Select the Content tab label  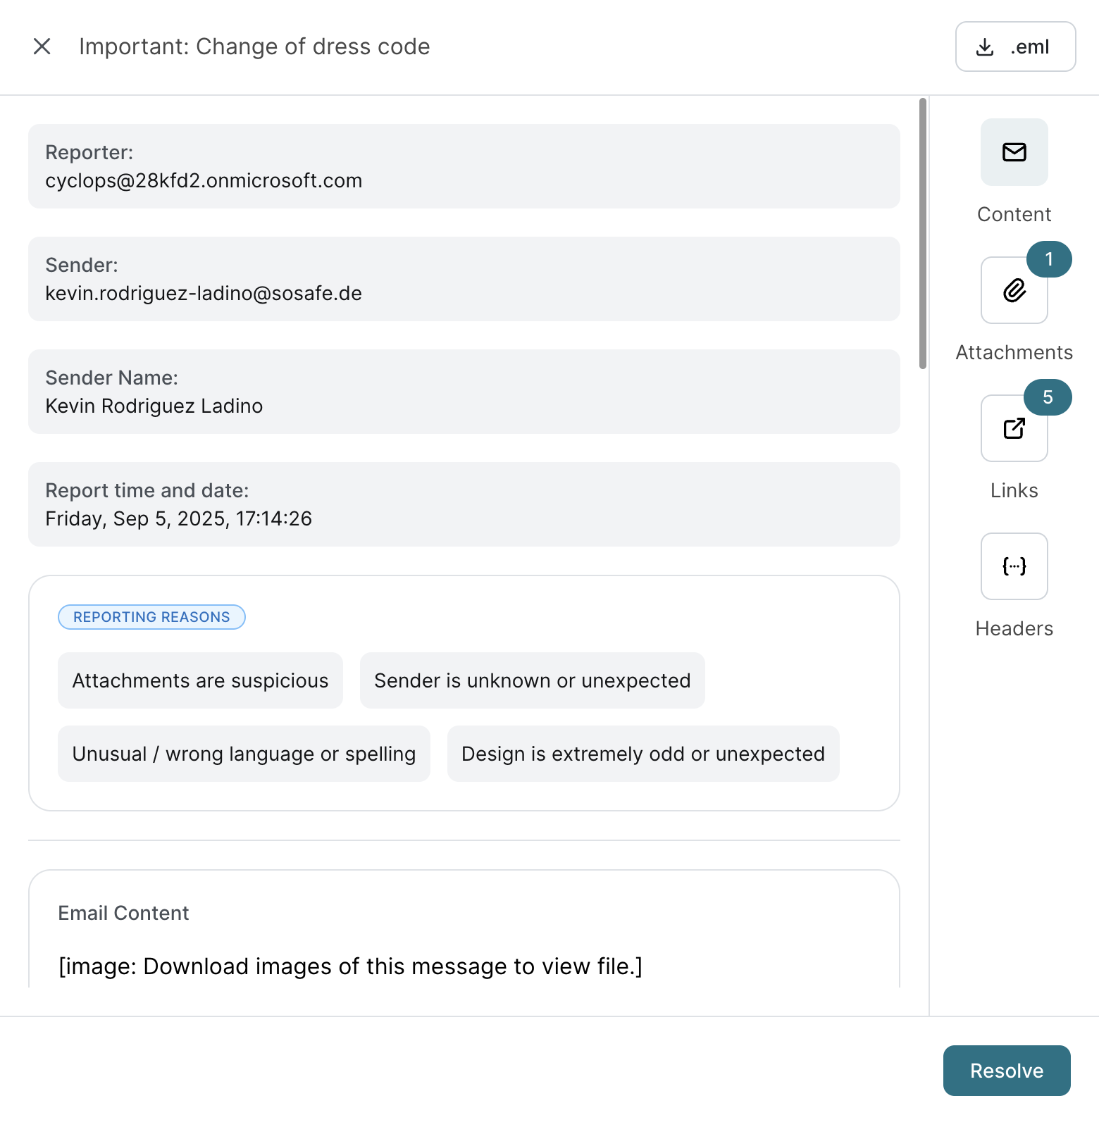pyautogui.click(x=1014, y=214)
